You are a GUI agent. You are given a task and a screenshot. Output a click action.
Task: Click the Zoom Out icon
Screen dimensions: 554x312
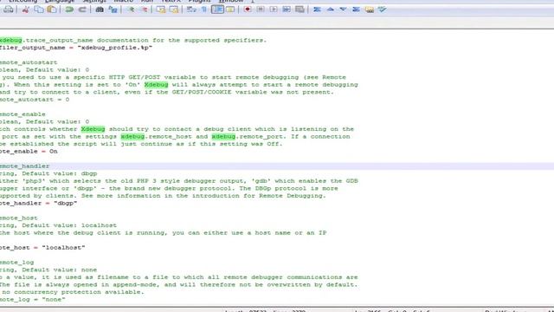[x=144, y=10]
